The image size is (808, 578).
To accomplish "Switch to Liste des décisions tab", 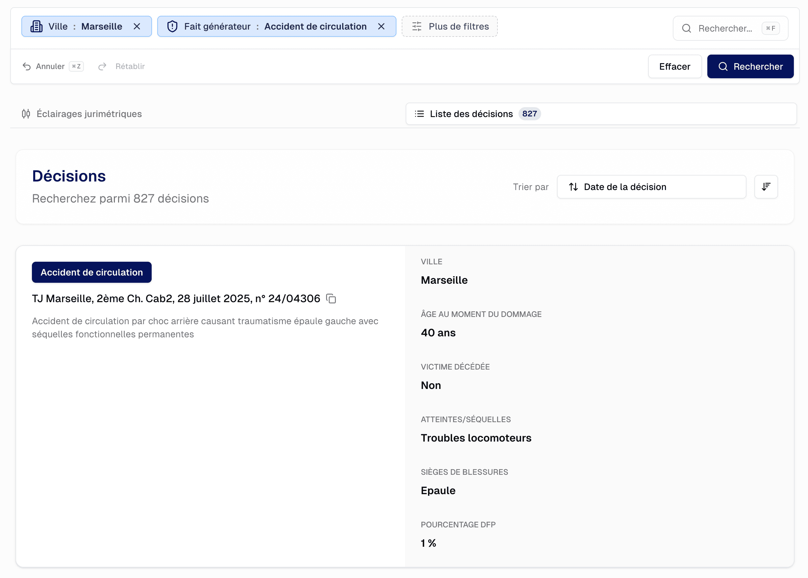I will tap(471, 114).
